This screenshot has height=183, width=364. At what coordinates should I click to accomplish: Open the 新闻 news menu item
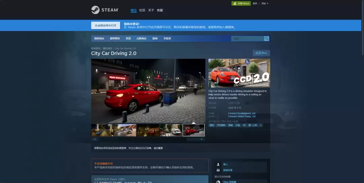(155, 38)
